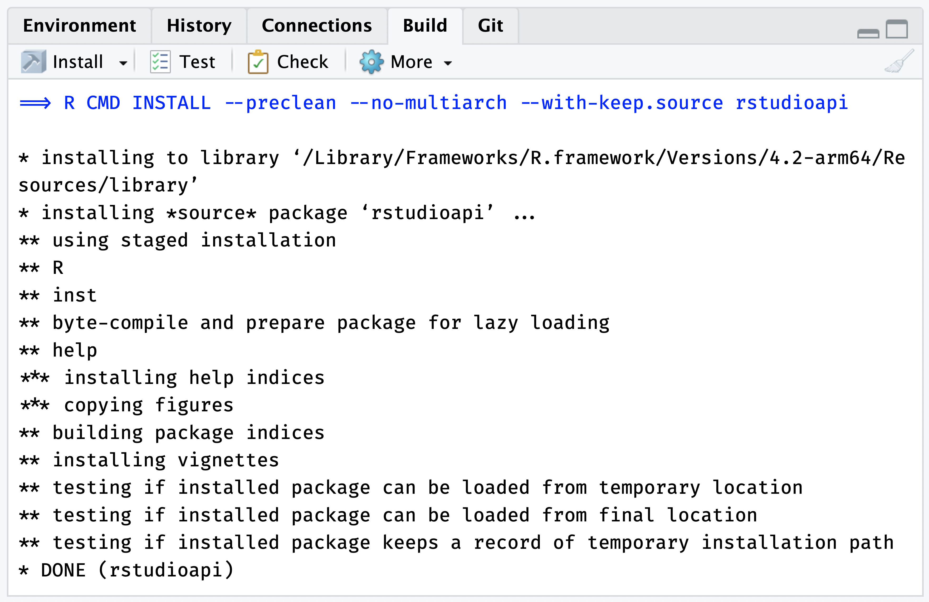Expand the Install dropdown arrow
The height and width of the screenshot is (602, 929).
(x=123, y=63)
